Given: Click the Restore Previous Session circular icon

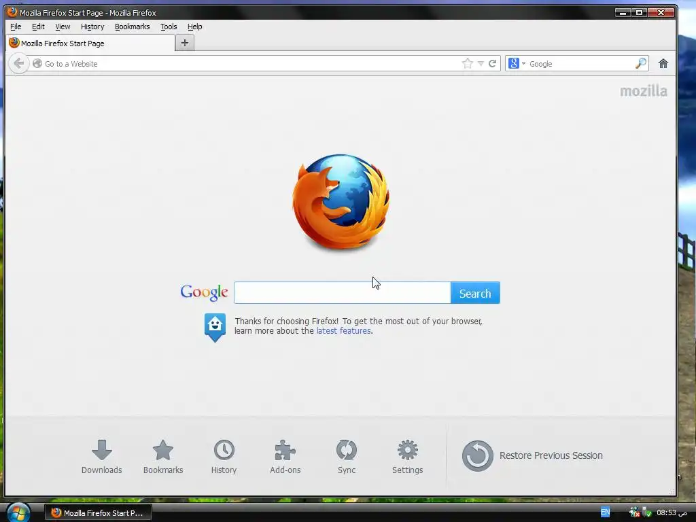Looking at the screenshot, I should [478, 456].
